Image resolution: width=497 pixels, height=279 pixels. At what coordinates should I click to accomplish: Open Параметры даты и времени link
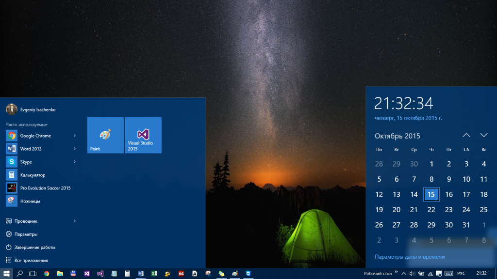tap(410, 257)
